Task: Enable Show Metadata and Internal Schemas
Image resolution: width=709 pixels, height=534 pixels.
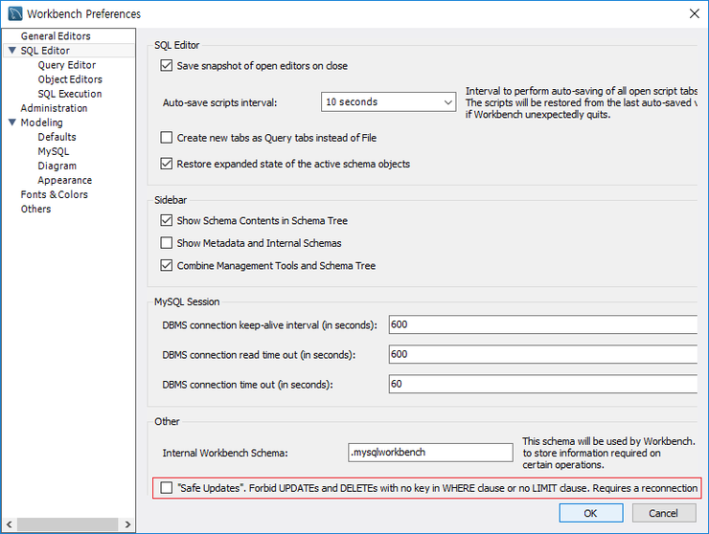Action: point(167,243)
